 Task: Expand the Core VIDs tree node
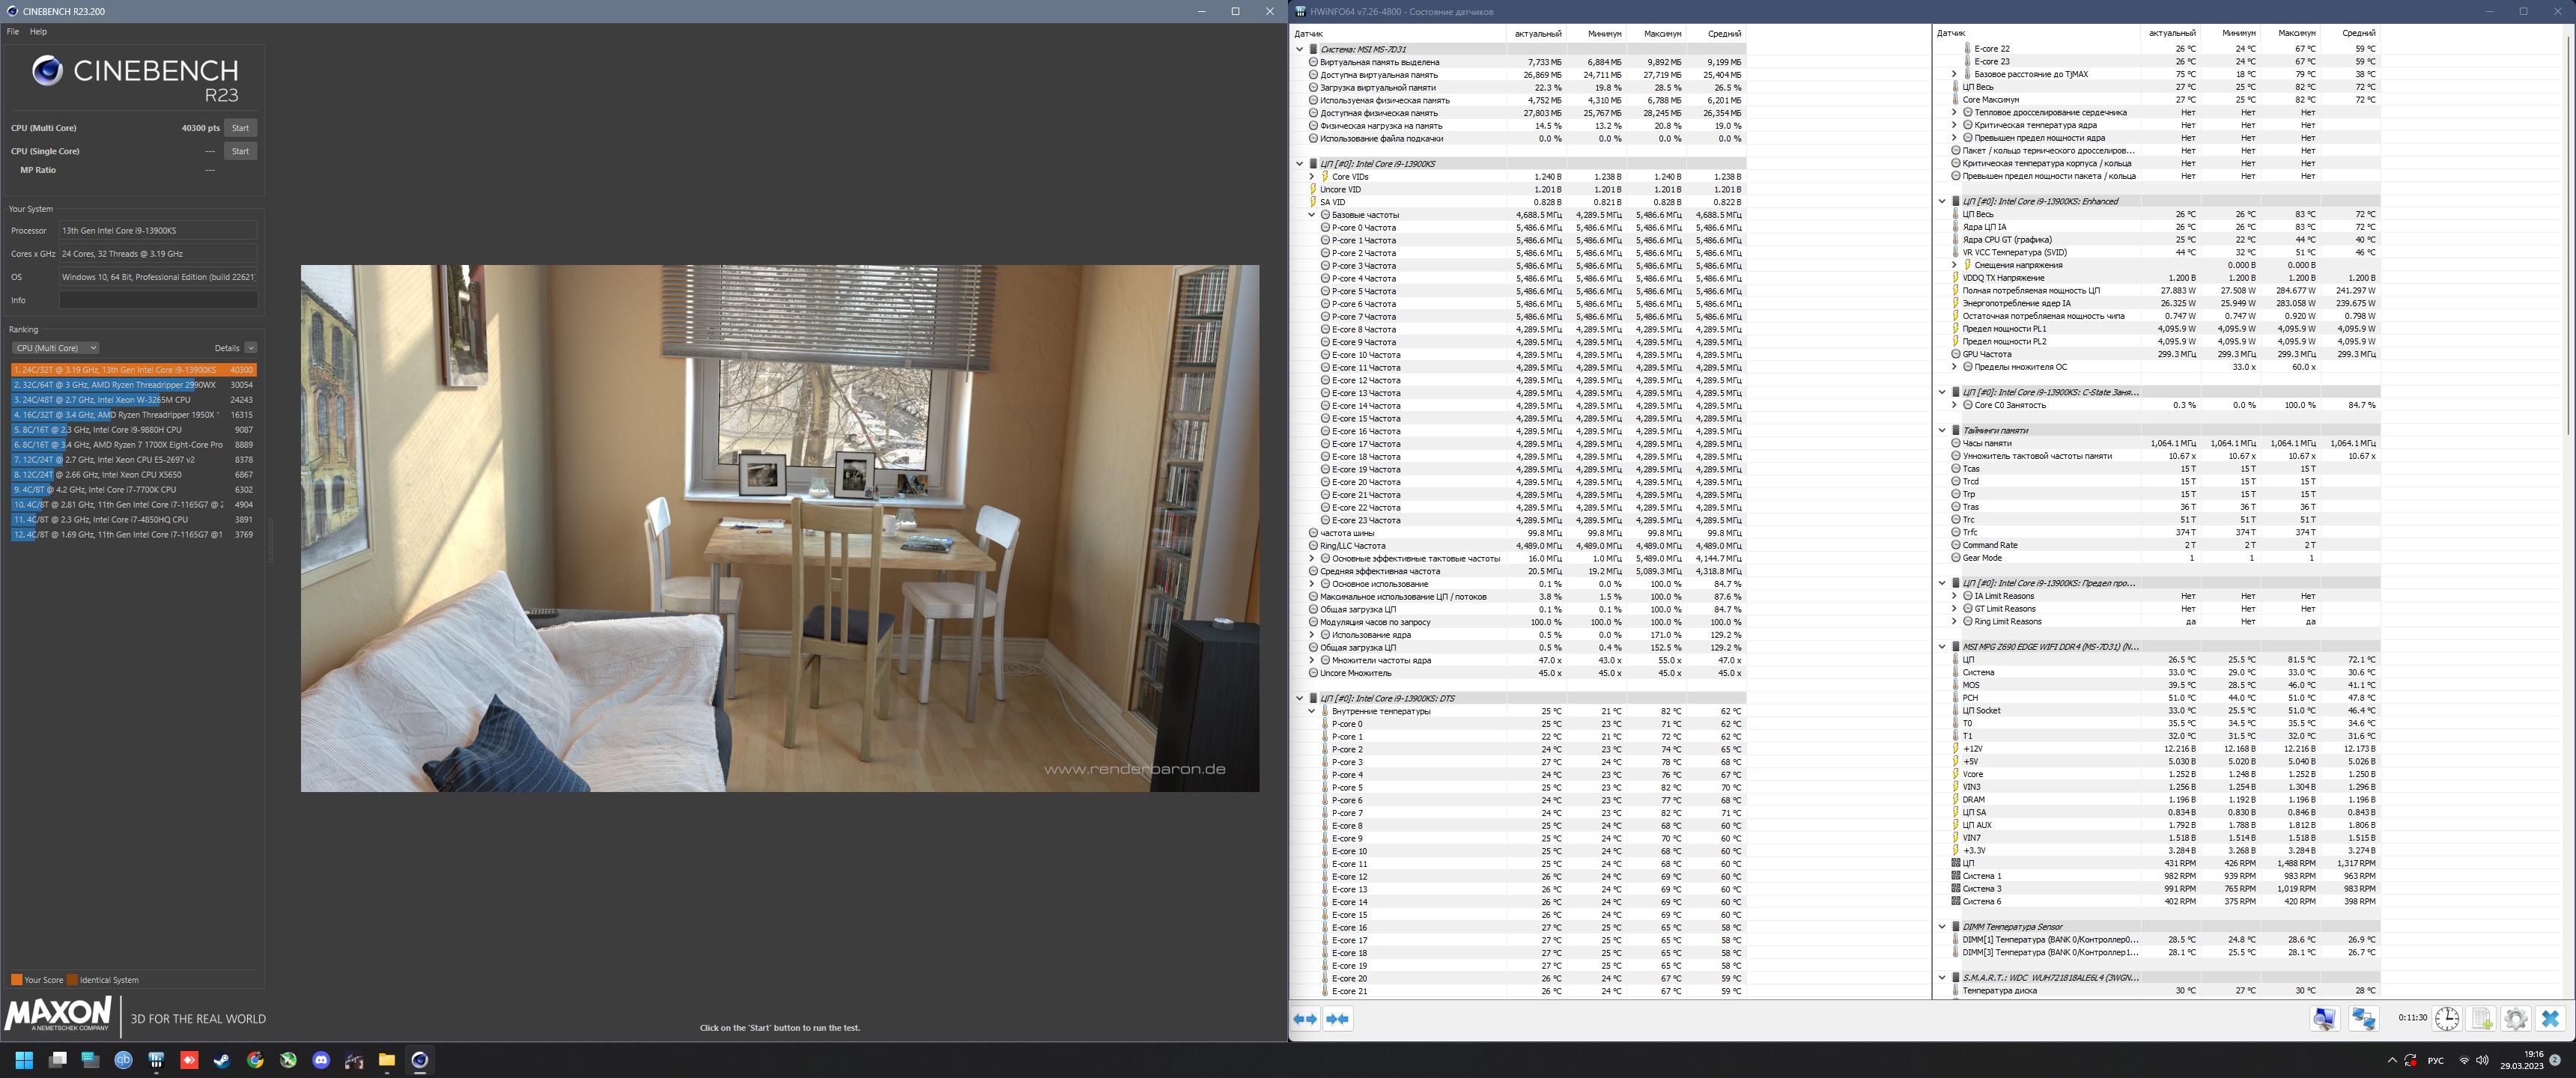(1311, 176)
